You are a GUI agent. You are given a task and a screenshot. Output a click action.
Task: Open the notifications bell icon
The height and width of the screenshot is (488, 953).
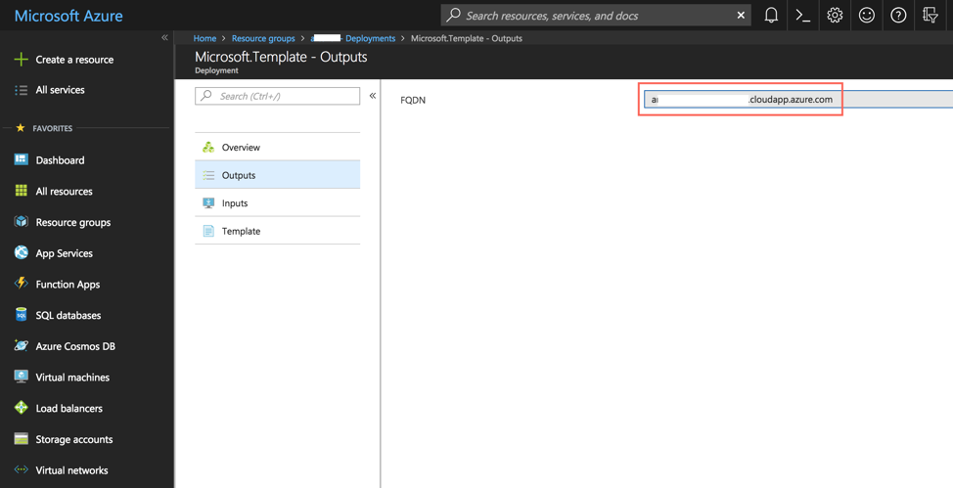(x=771, y=15)
